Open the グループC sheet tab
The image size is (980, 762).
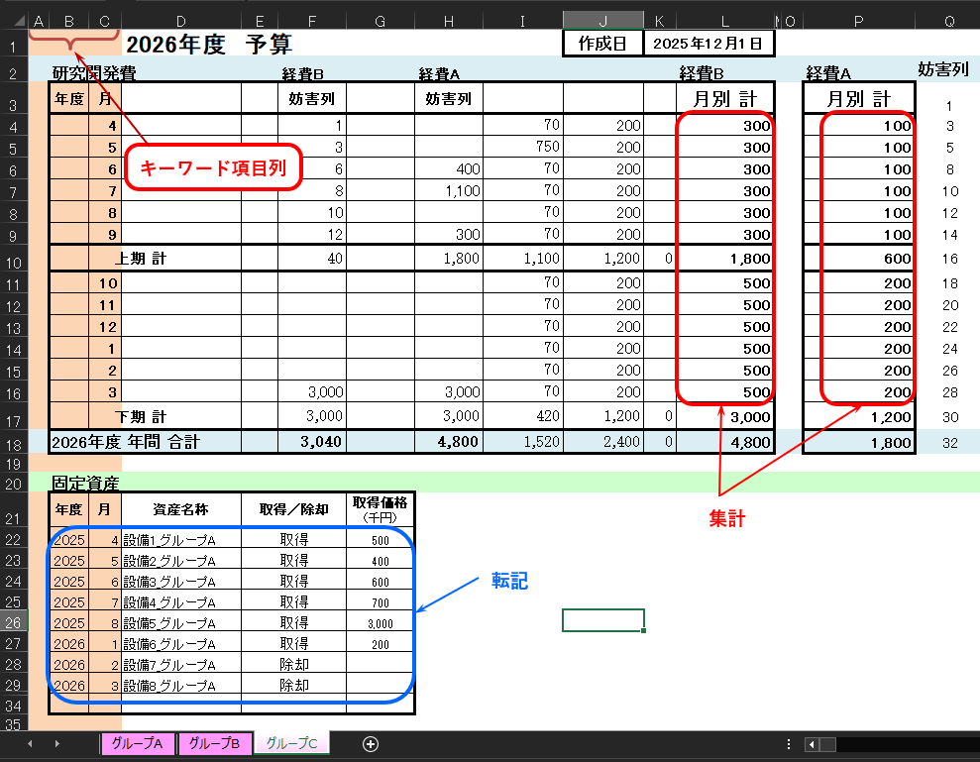tap(291, 743)
